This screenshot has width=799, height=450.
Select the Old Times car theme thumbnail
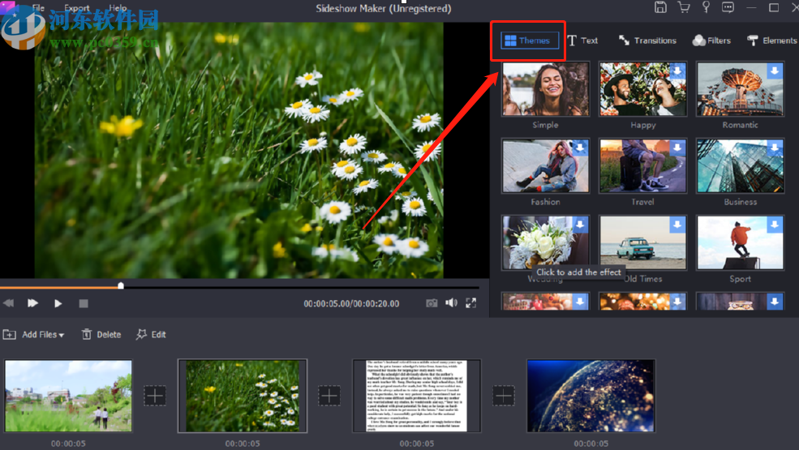pyautogui.click(x=642, y=242)
